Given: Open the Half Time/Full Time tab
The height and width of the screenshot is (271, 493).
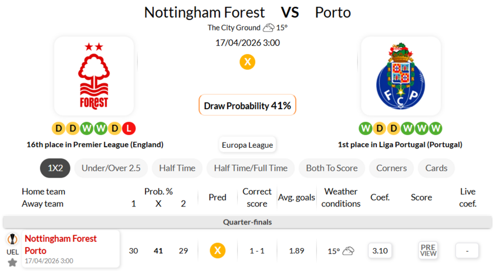Looking at the screenshot, I should pyautogui.click(x=251, y=168).
